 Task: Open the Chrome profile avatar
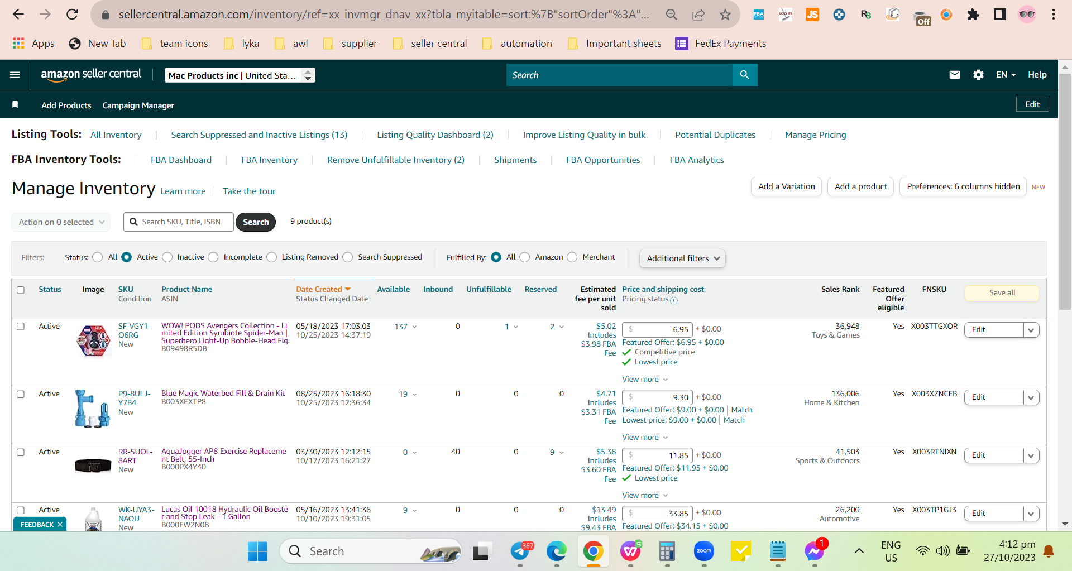click(1027, 15)
